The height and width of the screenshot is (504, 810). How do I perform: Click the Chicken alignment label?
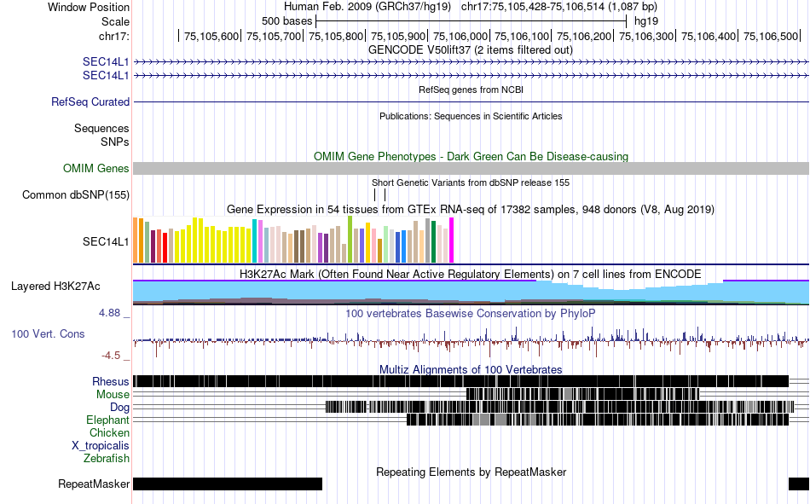[x=109, y=432]
